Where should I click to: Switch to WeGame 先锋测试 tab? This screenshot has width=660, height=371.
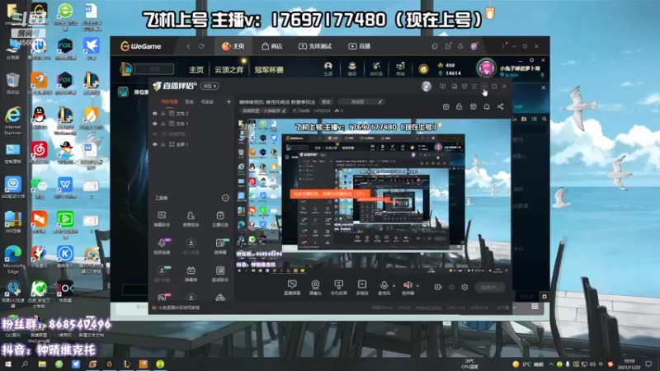coord(315,46)
